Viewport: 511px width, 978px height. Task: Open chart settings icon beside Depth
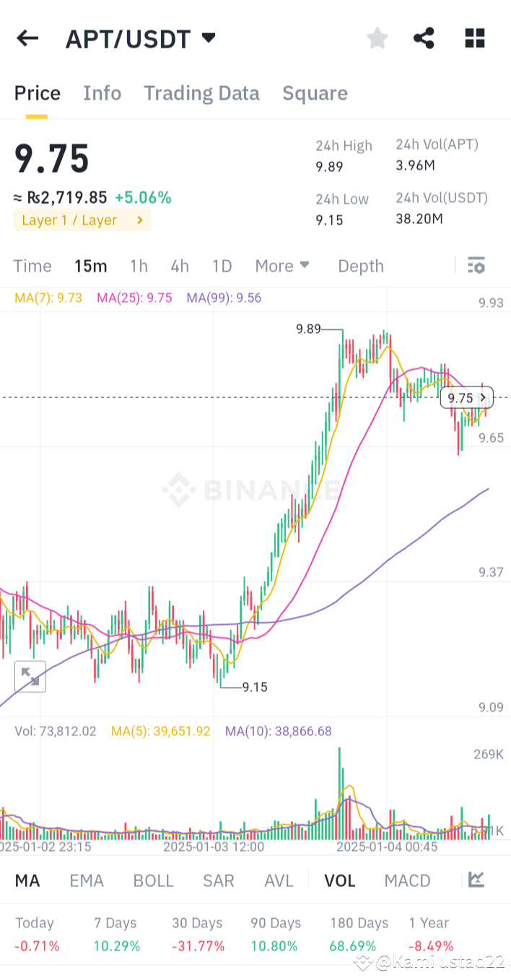(476, 266)
